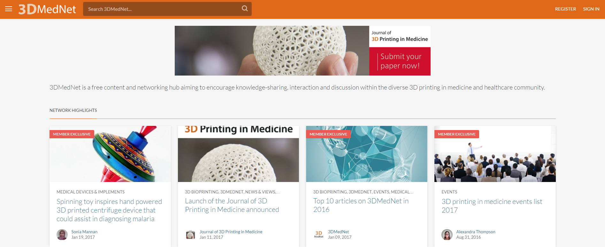The width and height of the screenshot is (605, 247).
Task: Open the spinning toy centrifuge article
Action: pyautogui.click(x=109, y=210)
